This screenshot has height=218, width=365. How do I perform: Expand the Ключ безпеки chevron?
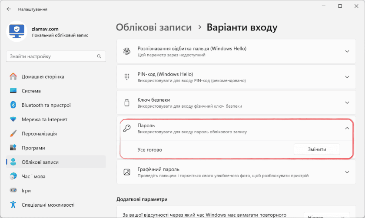pos(347,102)
